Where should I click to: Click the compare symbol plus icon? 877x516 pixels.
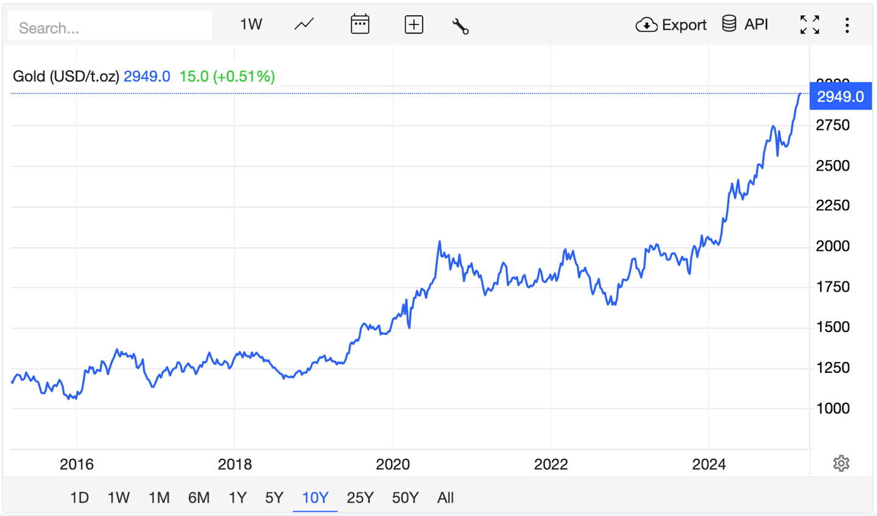click(414, 24)
